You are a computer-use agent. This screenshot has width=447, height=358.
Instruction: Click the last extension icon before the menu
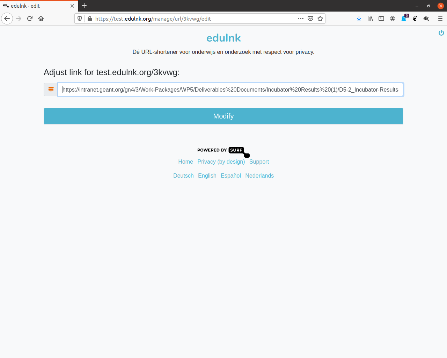pyautogui.click(x=426, y=19)
